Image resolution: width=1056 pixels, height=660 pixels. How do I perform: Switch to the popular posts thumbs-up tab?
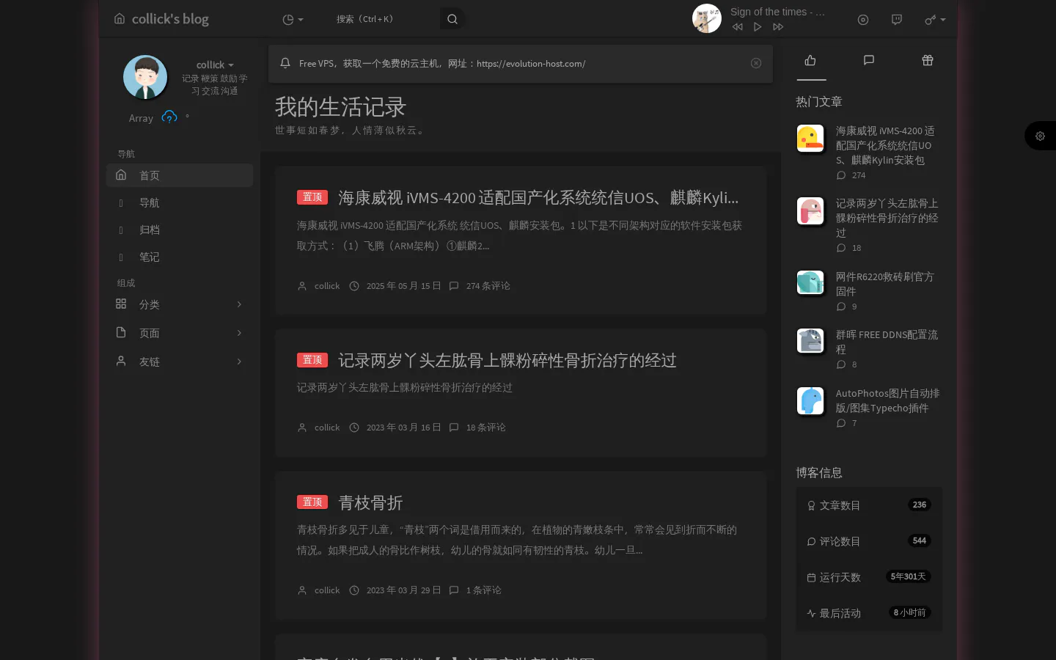[810, 60]
